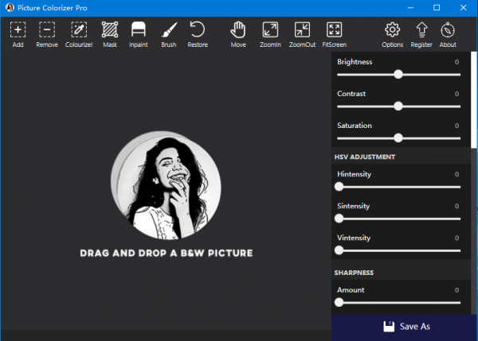Choose the Inpaint tool

[139, 30]
